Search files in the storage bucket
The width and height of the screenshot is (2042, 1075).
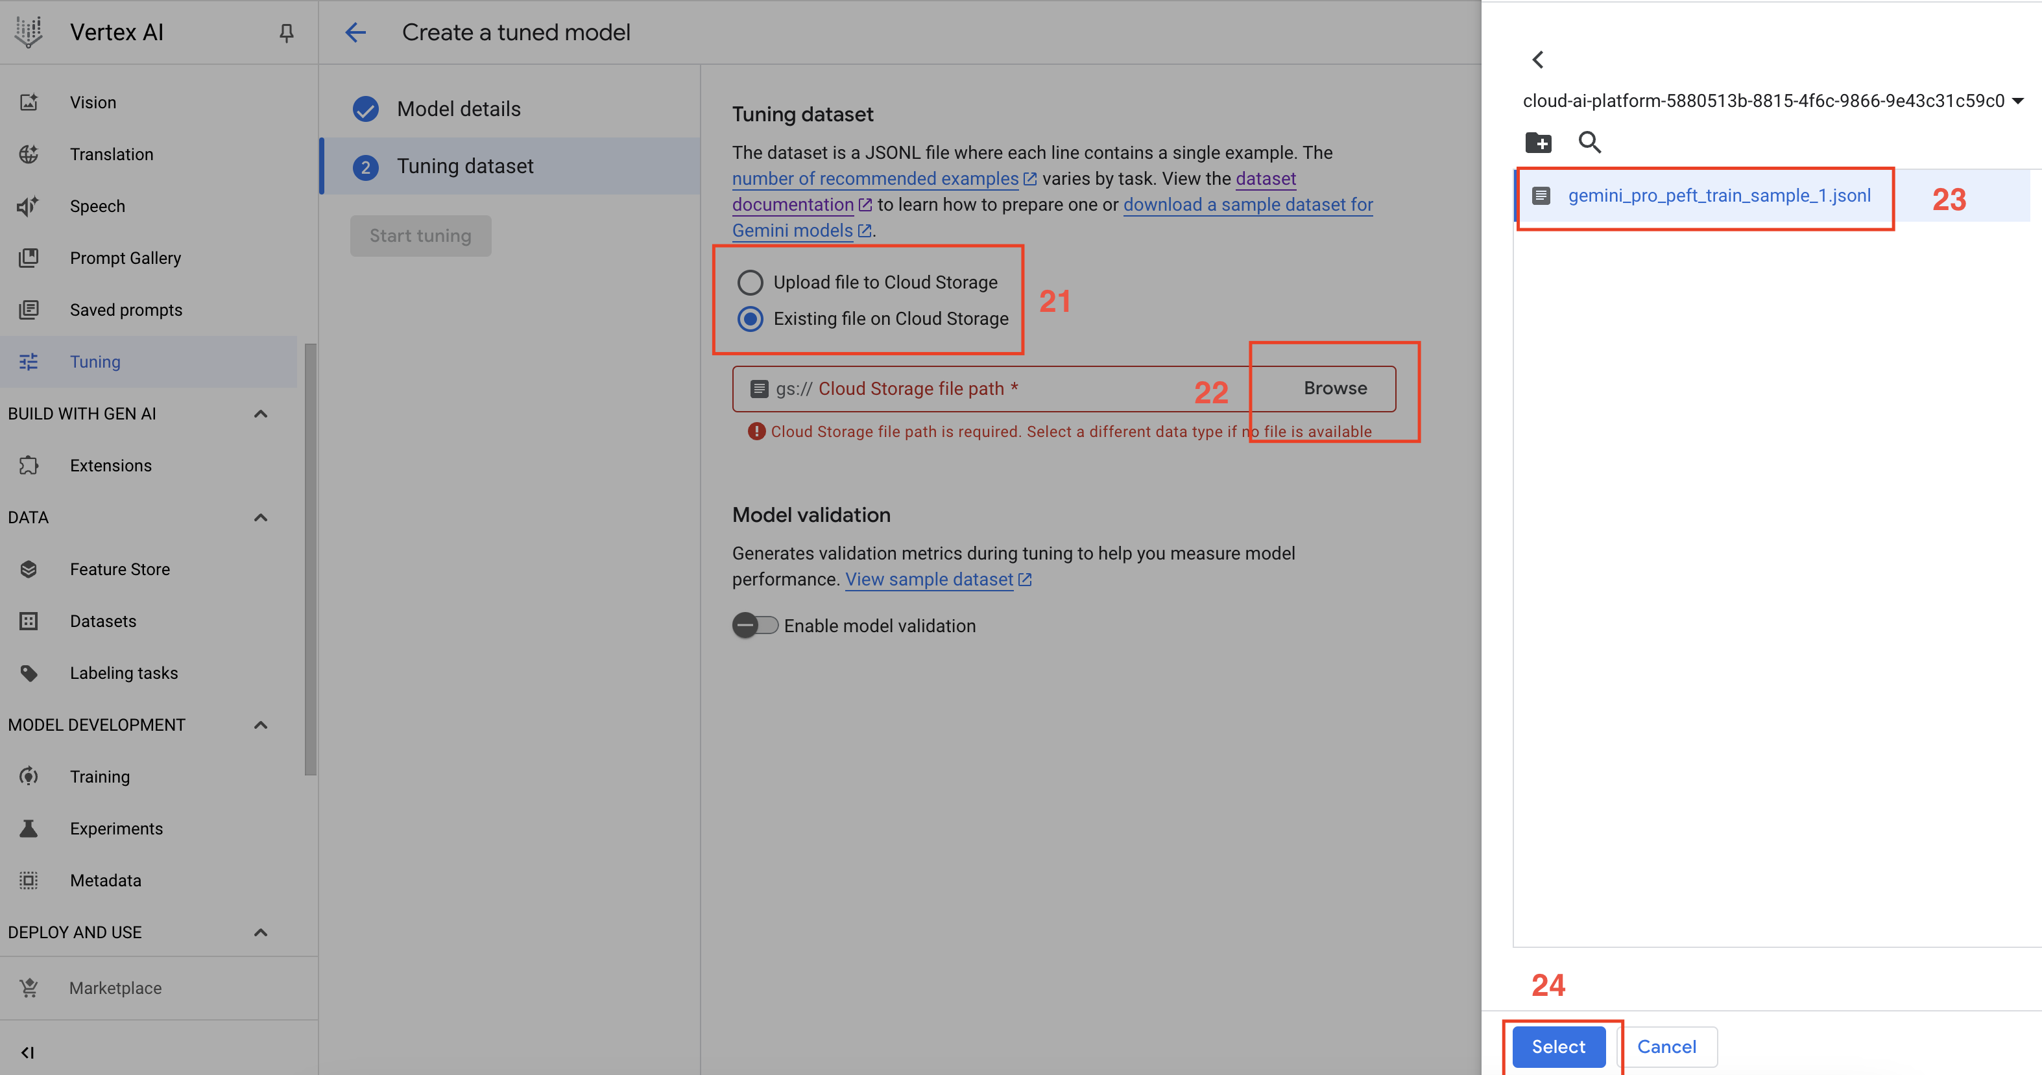pos(1589,143)
